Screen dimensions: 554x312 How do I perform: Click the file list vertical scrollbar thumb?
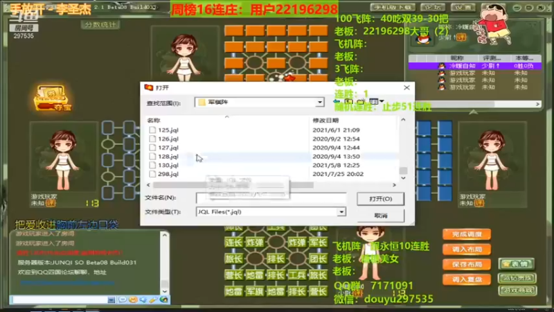[x=403, y=171]
